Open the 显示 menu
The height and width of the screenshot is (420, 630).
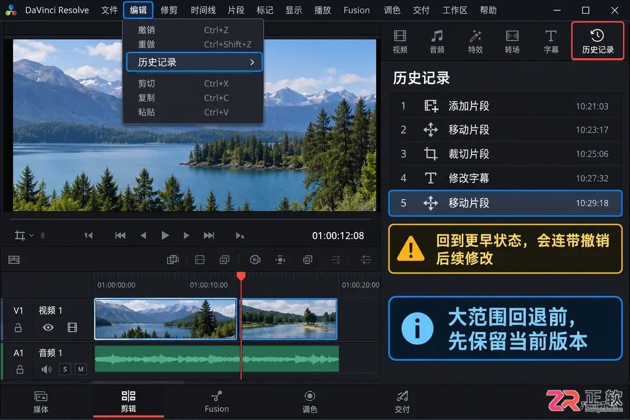(294, 10)
